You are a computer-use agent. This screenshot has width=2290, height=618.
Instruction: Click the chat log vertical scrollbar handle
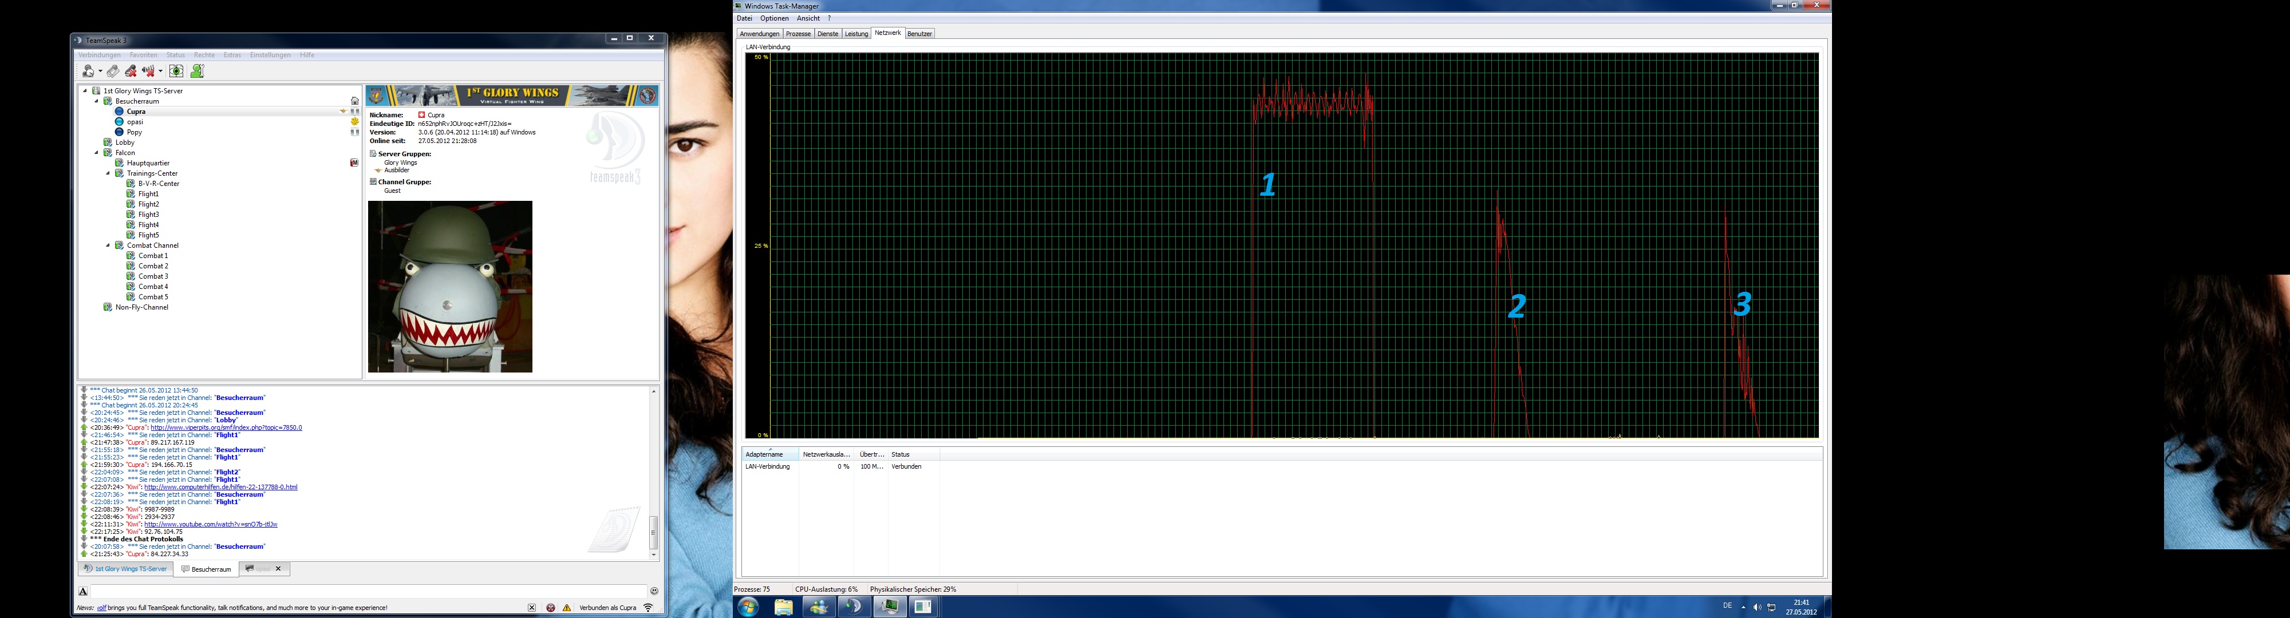[653, 532]
